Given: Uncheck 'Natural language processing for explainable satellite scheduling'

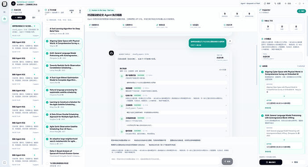Looking at the screenshot, I should pos(47,90).
